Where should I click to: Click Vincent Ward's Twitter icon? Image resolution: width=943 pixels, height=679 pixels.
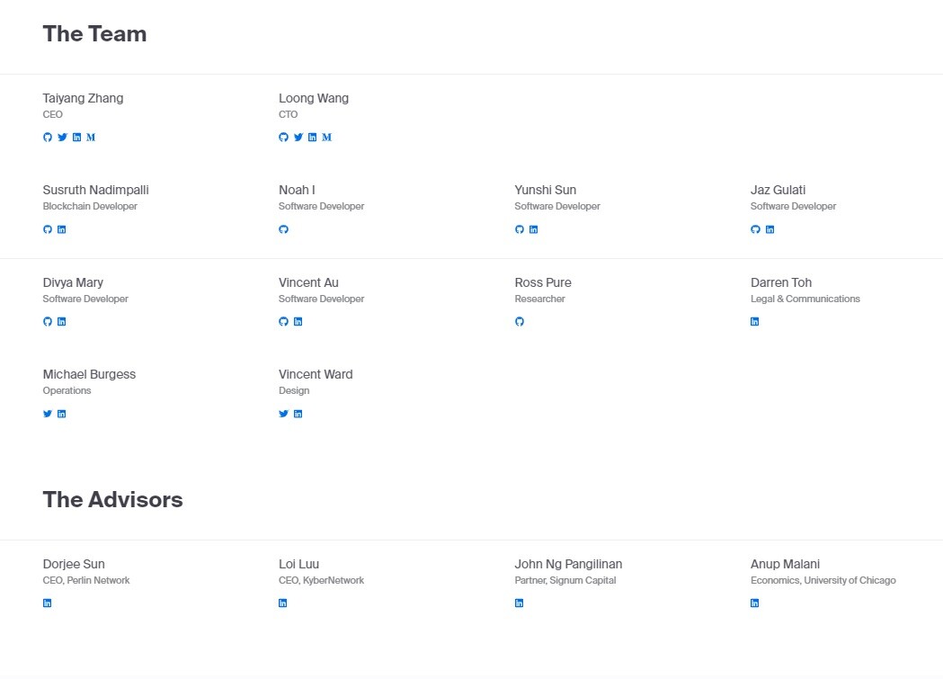(283, 414)
